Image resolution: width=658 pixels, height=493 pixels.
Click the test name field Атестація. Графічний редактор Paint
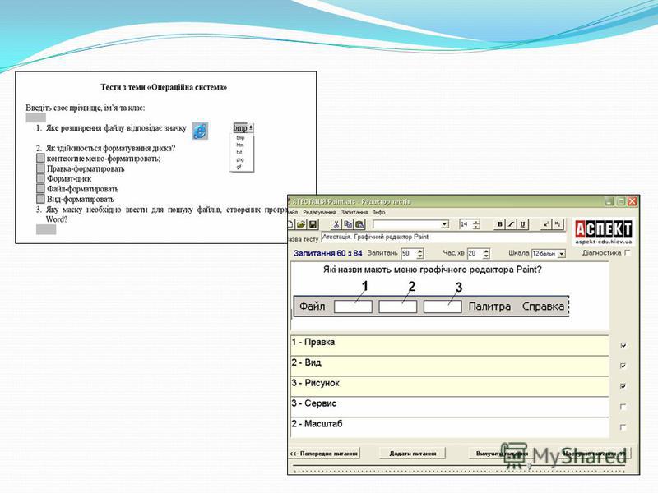tap(443, 237)
